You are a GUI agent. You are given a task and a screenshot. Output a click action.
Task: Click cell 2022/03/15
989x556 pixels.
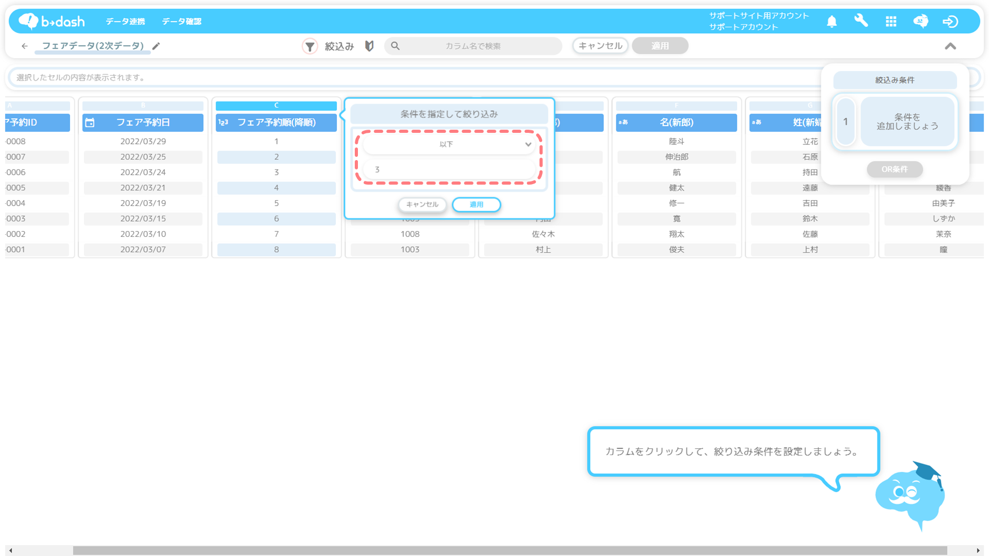pyautogui.click(x=143, y=219)
